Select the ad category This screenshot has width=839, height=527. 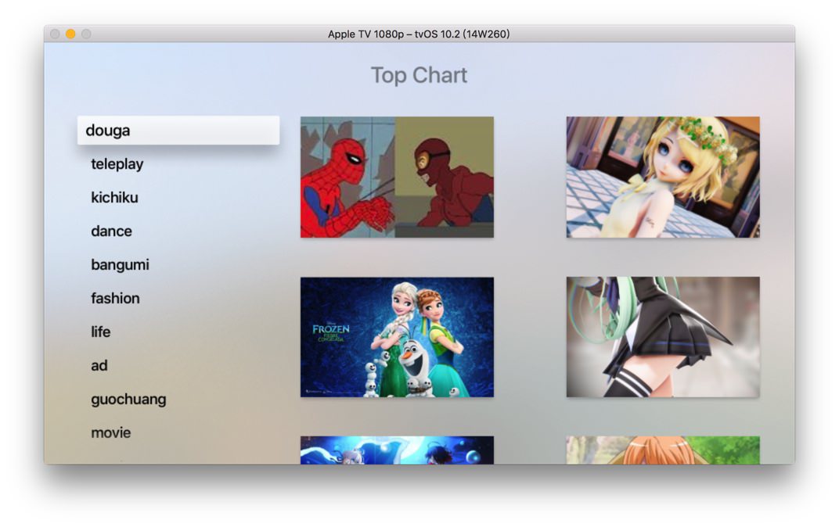click(x=99, y=366)
